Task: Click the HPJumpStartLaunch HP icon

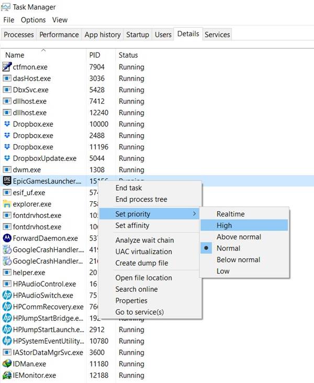Action: (7, 330)
